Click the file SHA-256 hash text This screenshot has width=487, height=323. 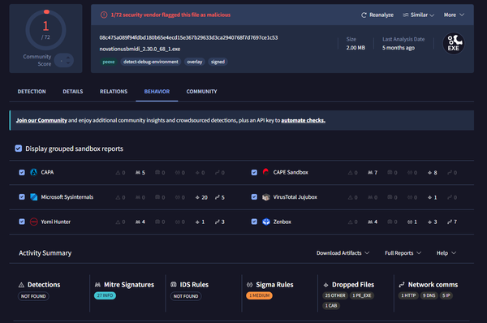point(188,37)
